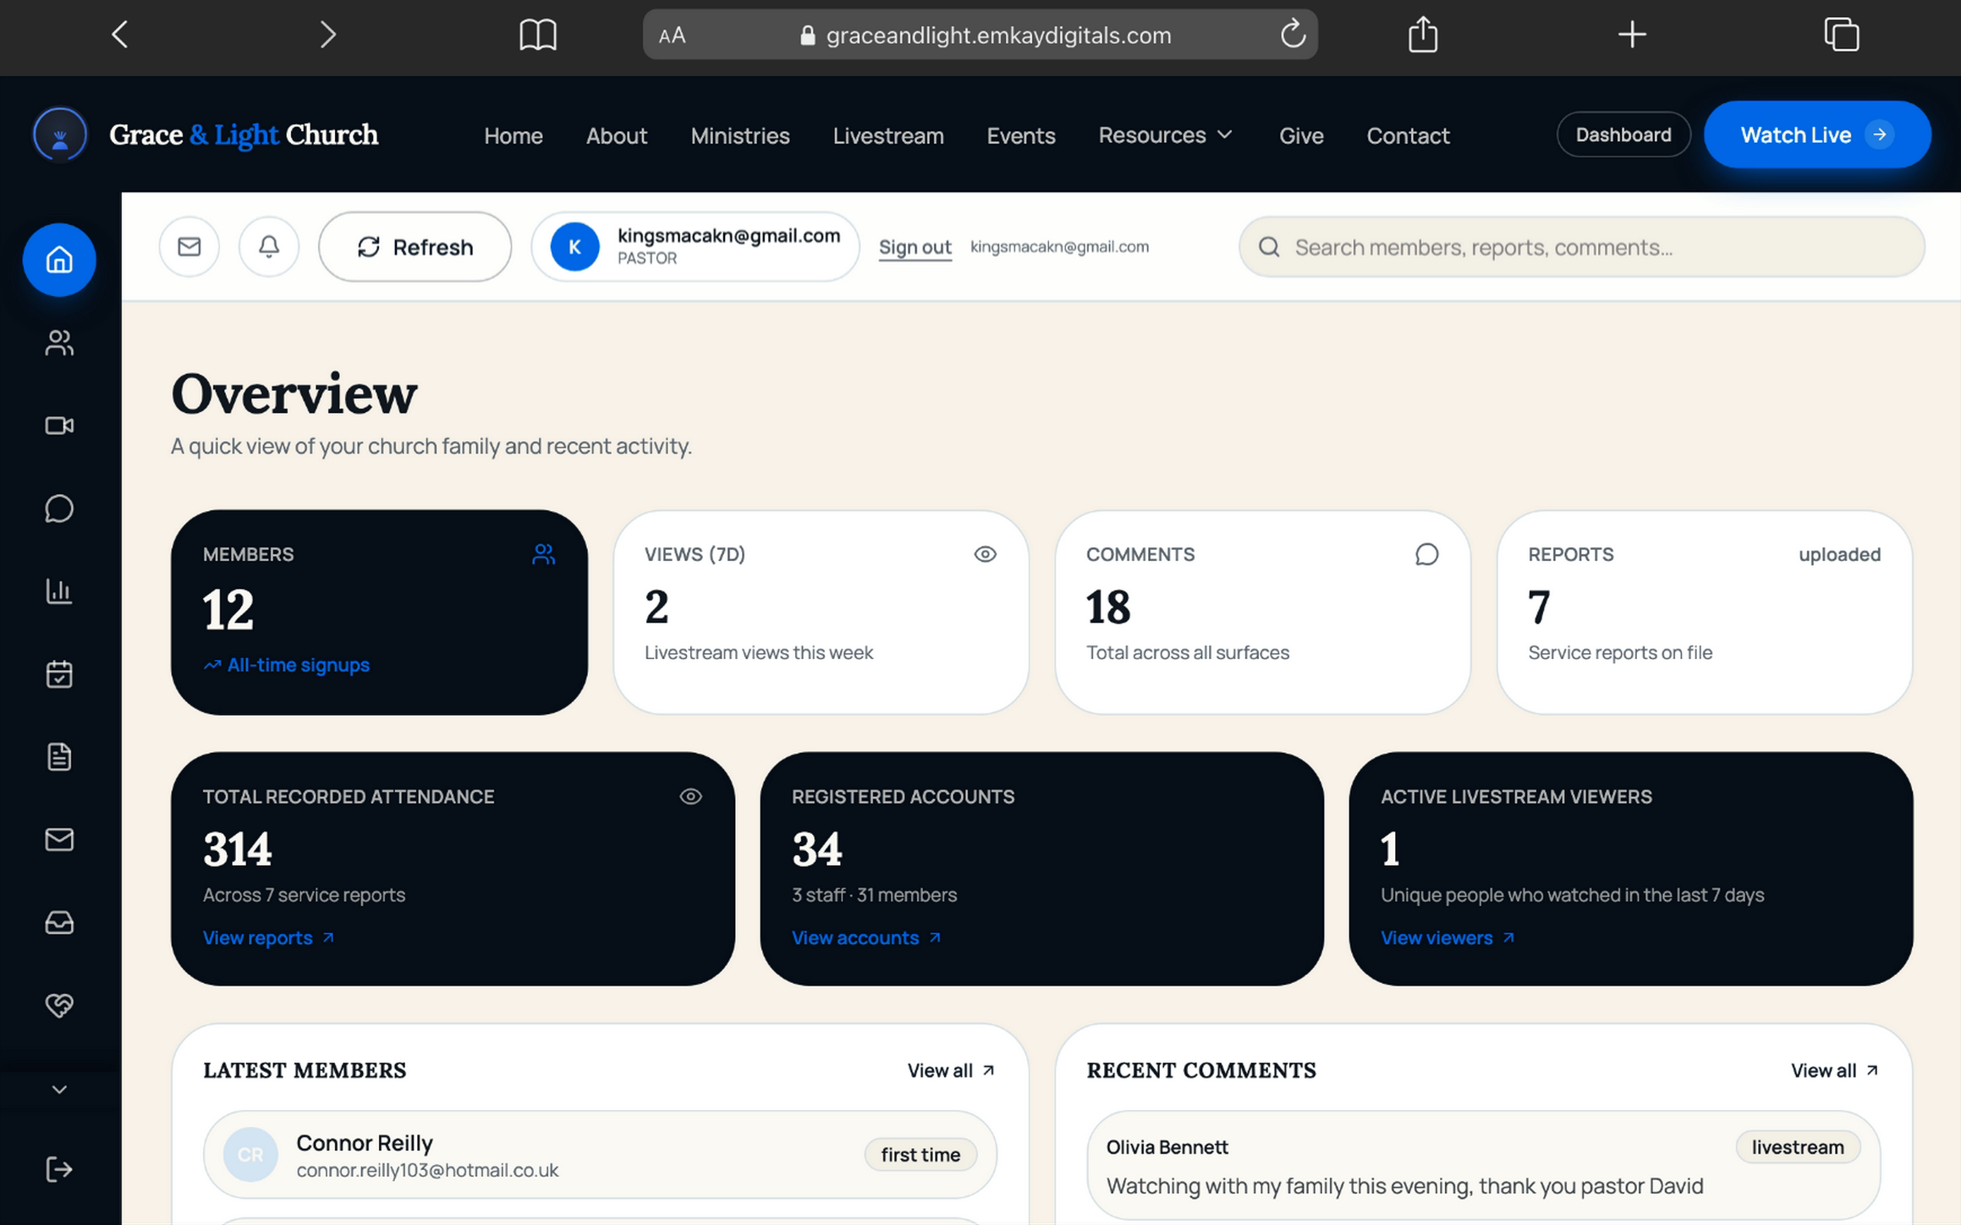Image resolution: width=1961 pixels, height=1225 pixels.
Task: Toggle eye icon on Total Recorded Attendance card
Action: pos(690,796)
